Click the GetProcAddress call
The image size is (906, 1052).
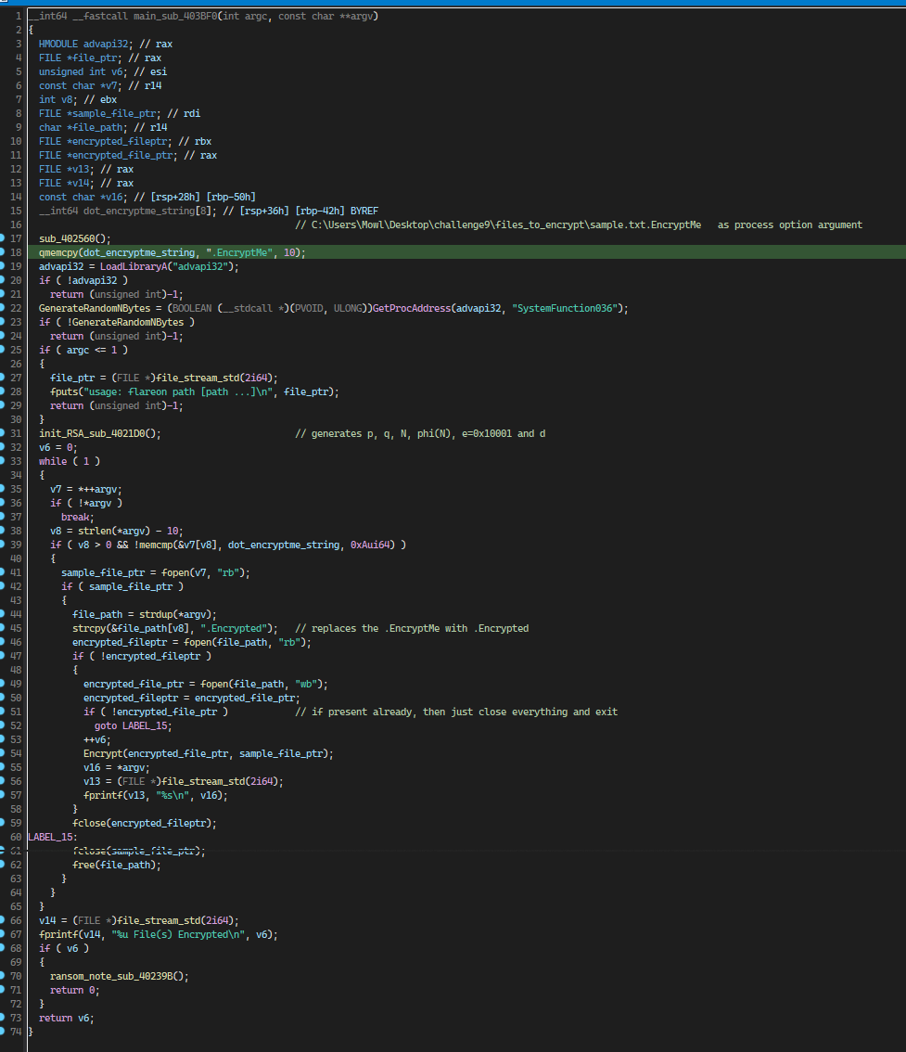click(412, 308)
